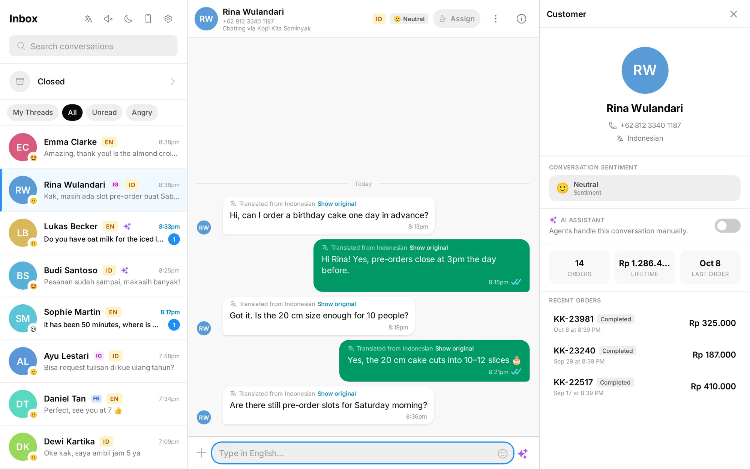Click the RW avatar in chat header
This screenshot has width=750, height=469.
[x=206, y=19]
